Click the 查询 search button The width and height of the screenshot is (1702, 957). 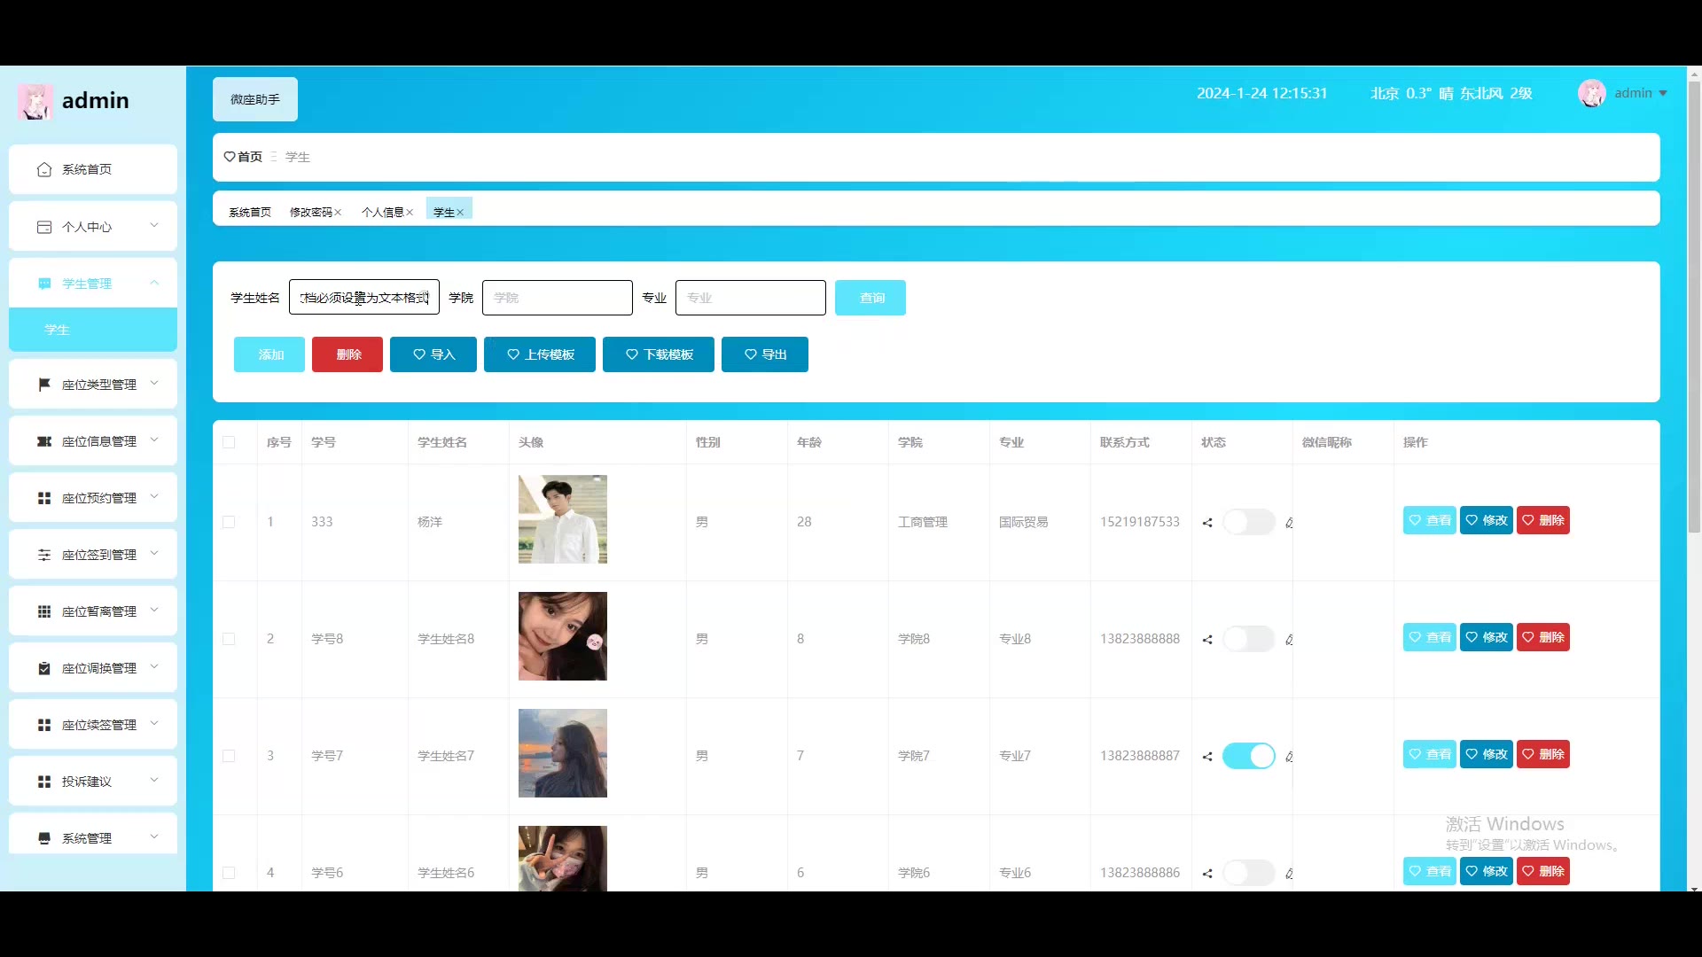click(x=870, y=298)
